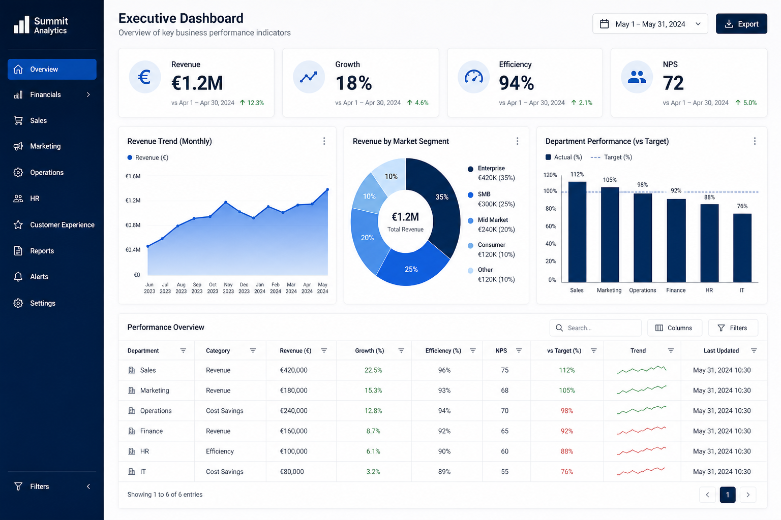Click the Euro revenue card icon
Image resolution: width=781 pixels, height=520 pixels.
click(145, 77)
